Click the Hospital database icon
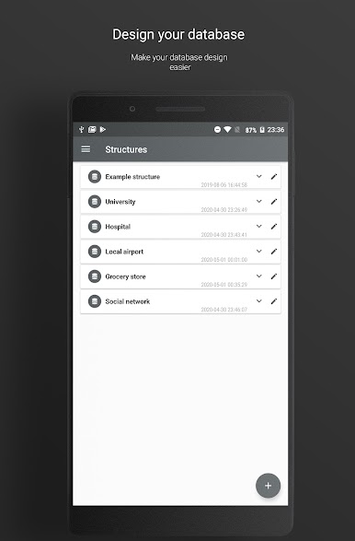 95,227
